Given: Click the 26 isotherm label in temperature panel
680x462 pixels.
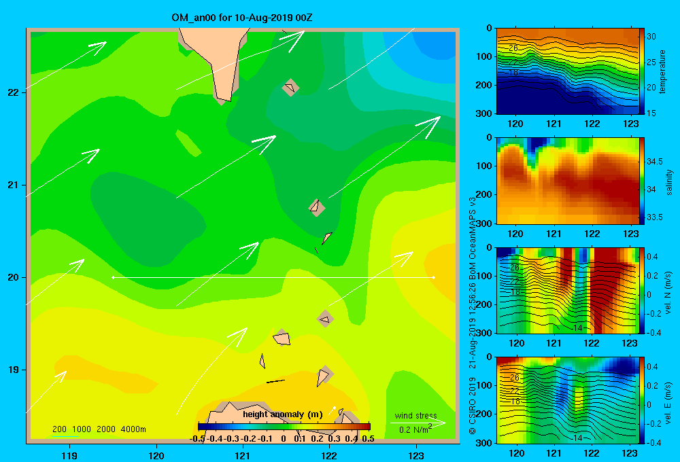Looking at the screenshot, I should (x=513, y=48).
